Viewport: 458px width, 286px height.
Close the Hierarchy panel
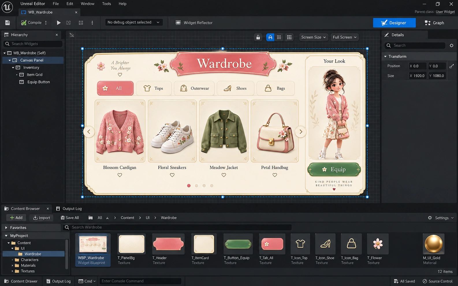point(57,35)
